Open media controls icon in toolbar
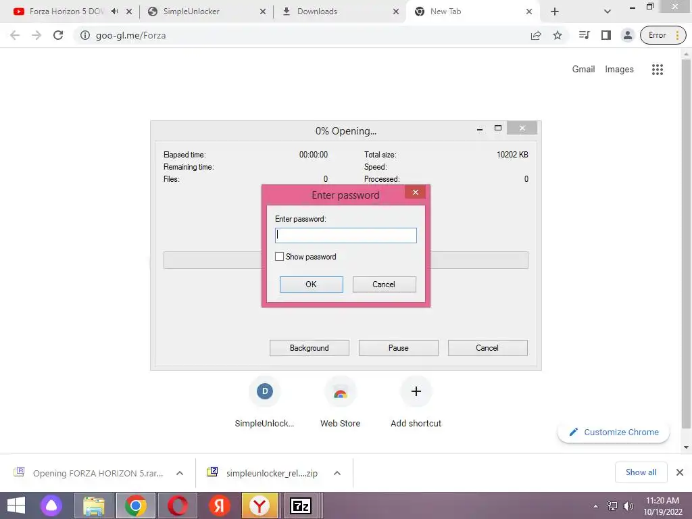The image size is (692, 519). click(x=585, y=35)
